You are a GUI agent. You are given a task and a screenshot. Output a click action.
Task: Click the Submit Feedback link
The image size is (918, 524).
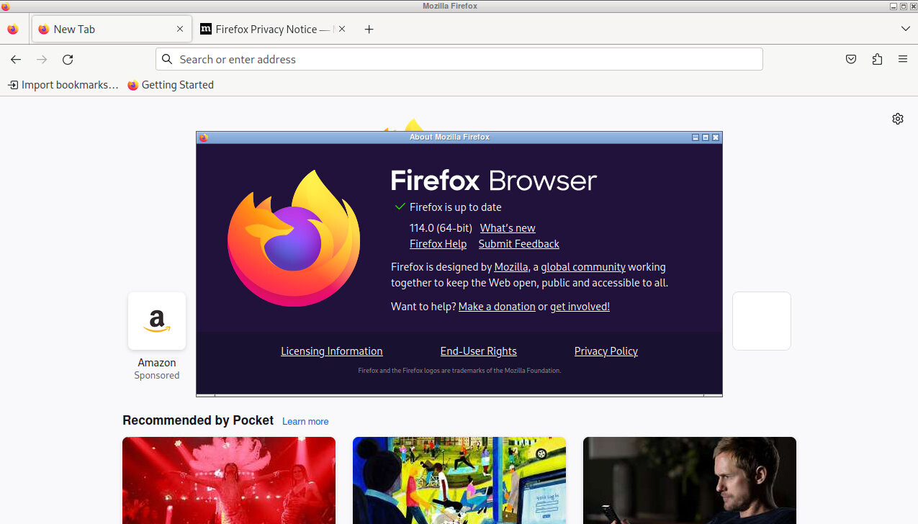(x=518, y=244)
